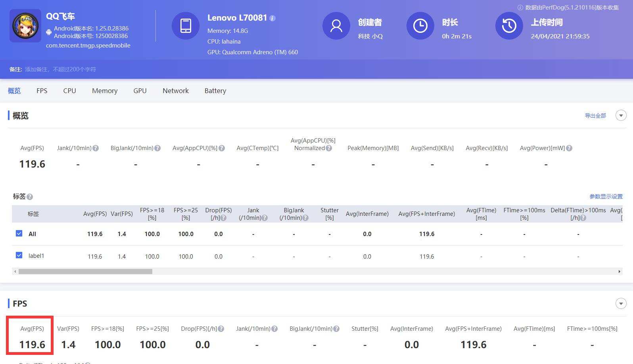Open the Battery tab

tap(215, 91)
